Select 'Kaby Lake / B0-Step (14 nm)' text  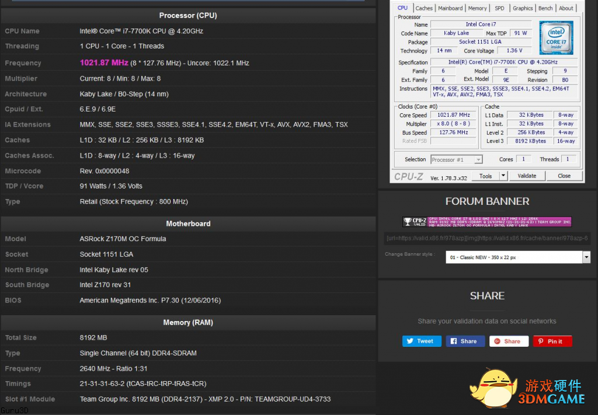tap(124, 94)
